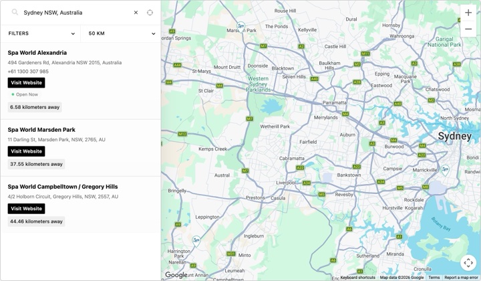Open map camera controls button
Screen dimensions: 481x281
point(468,263)
